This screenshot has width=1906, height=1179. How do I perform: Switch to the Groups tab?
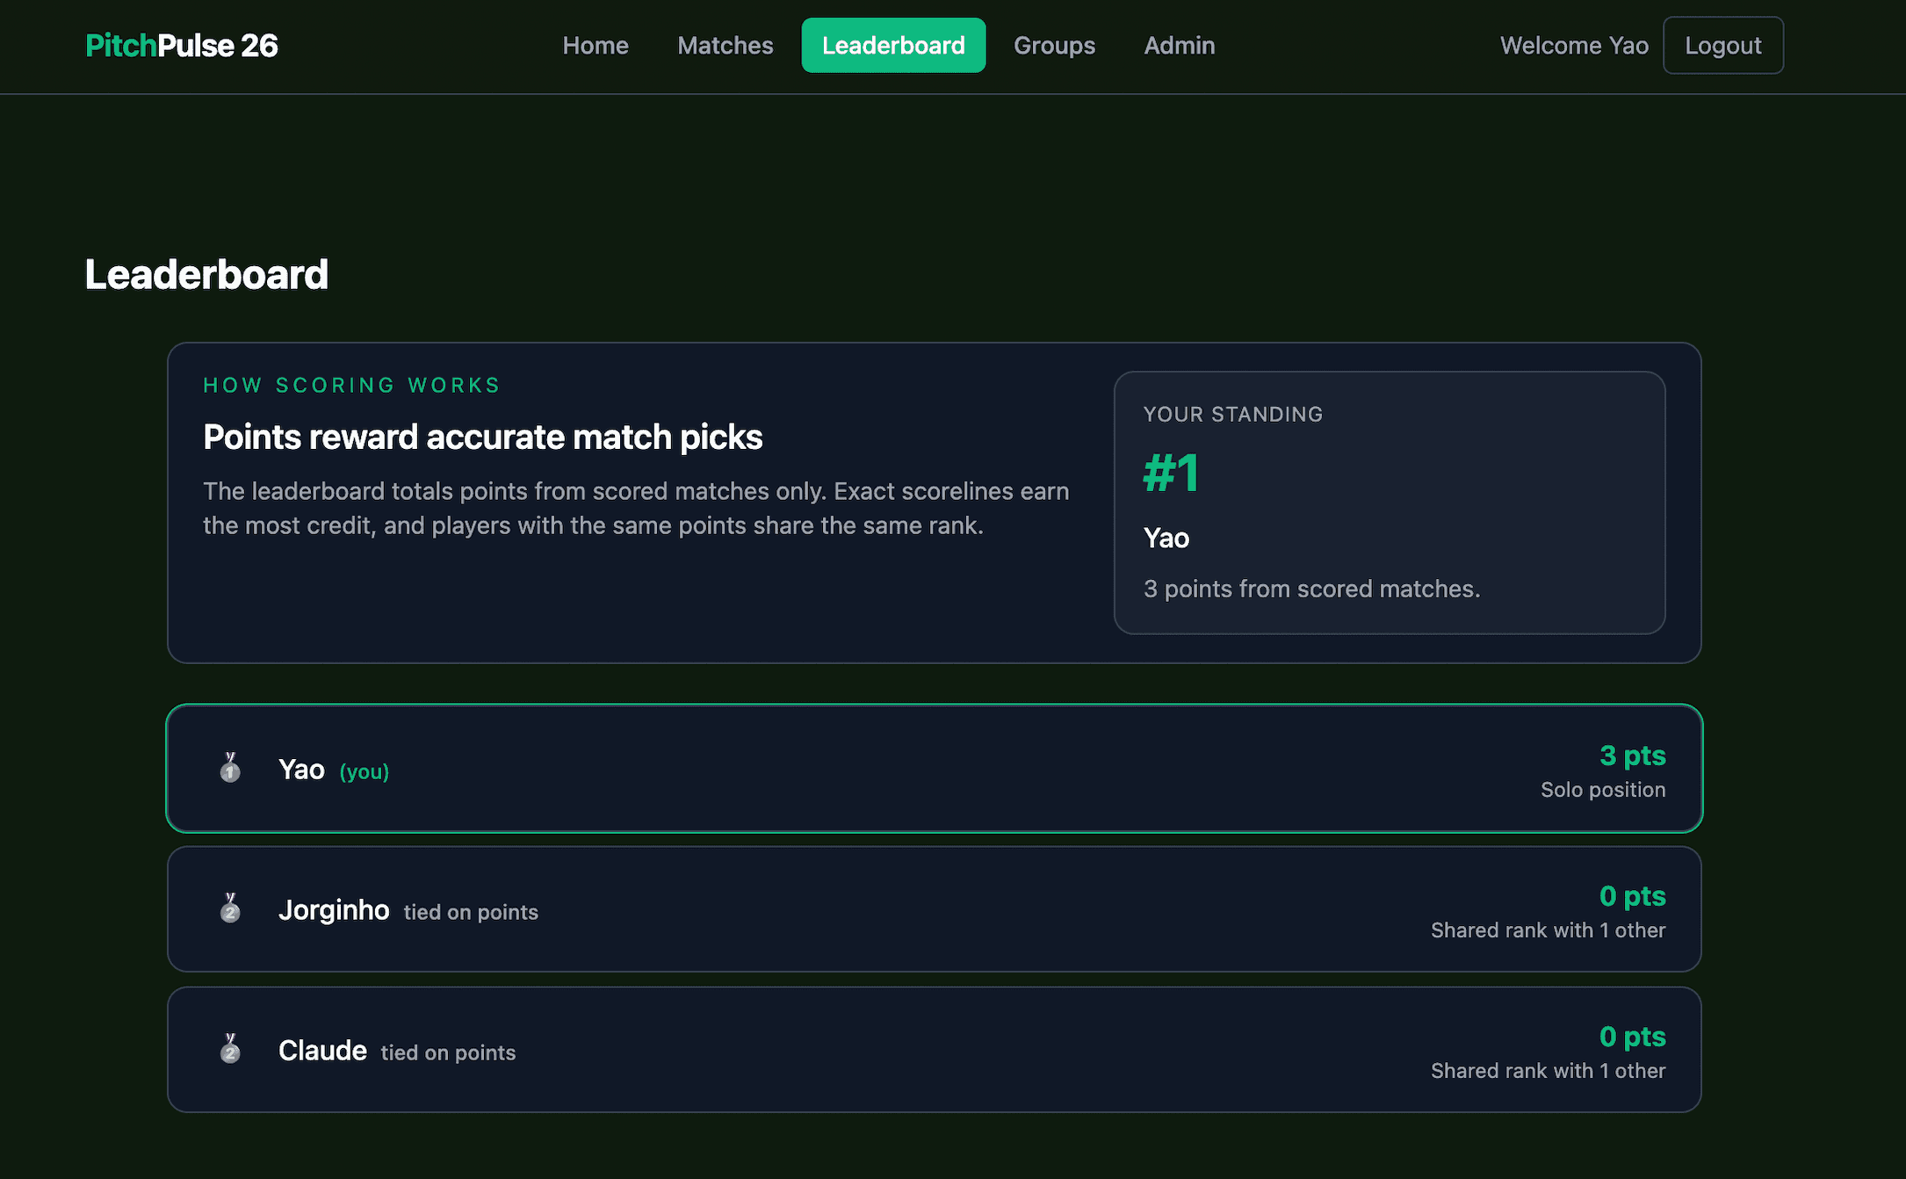point(1054,46)
